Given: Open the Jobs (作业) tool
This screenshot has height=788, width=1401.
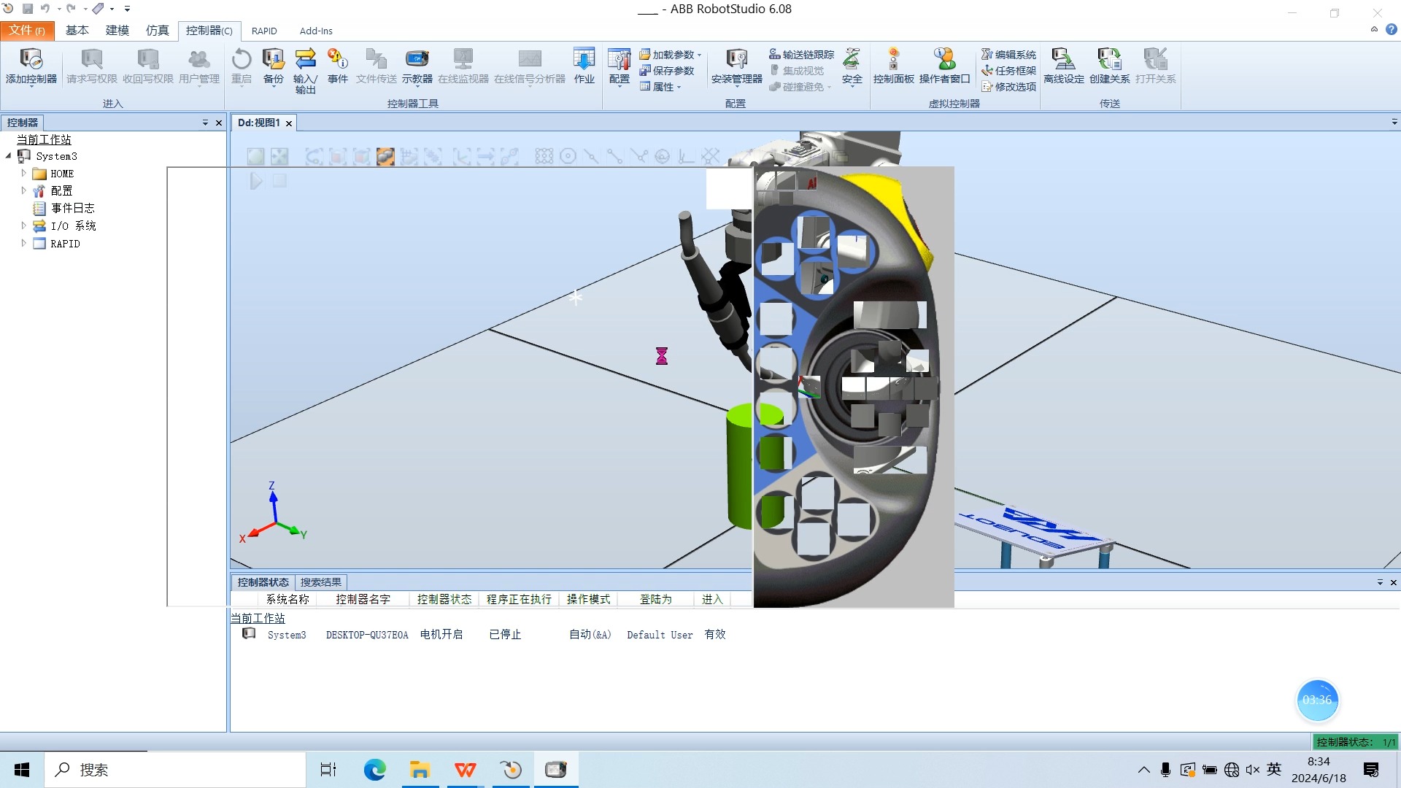Looking at the screenshot, I should click(584, 66).
